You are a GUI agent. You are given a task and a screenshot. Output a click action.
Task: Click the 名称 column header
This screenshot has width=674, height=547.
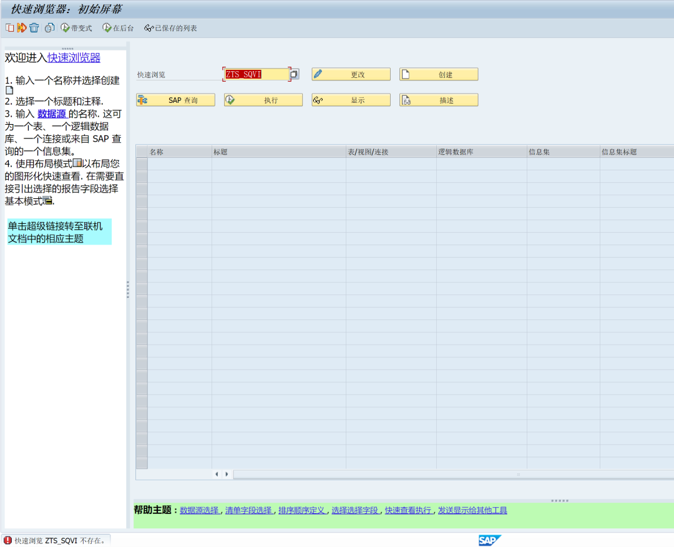coord(179,152)
